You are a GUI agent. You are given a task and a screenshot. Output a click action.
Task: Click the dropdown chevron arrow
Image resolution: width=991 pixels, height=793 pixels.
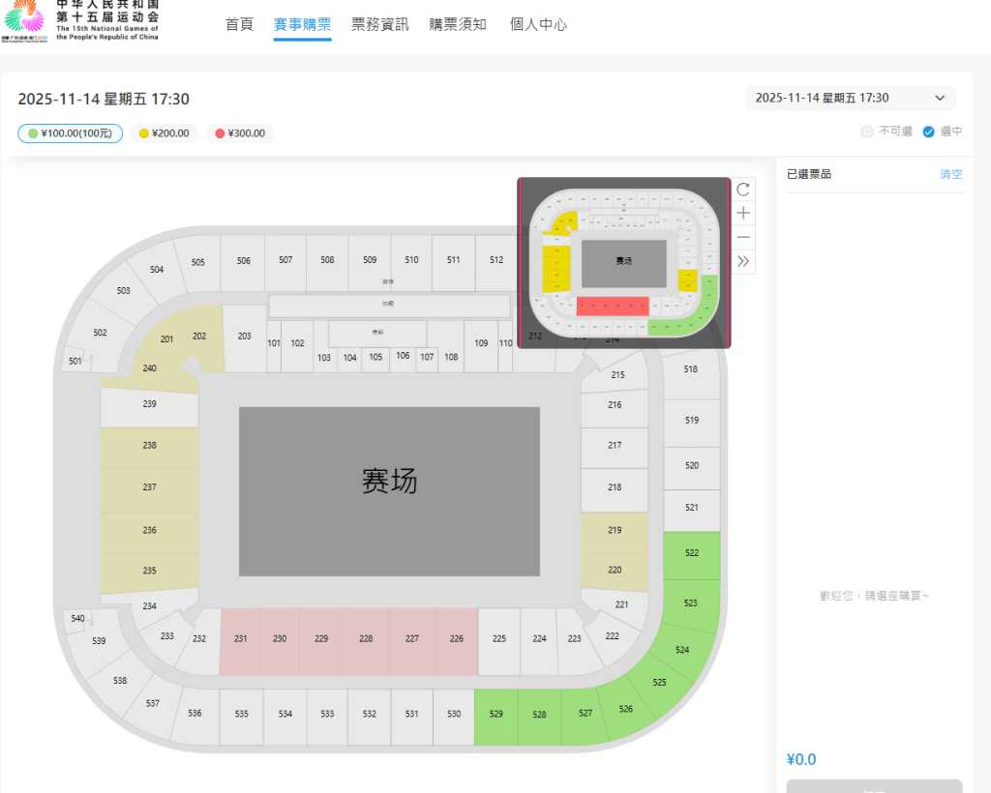(x=940, y=98)
